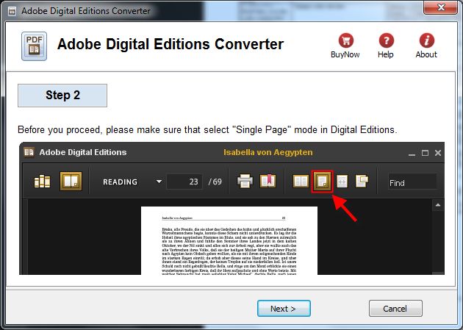
Task: Click the scroll up arrow in Digital Editions
Action: point(437,205)
